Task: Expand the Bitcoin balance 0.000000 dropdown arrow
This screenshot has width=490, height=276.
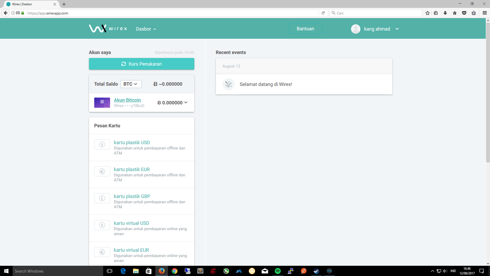Action: coord(186,102)
